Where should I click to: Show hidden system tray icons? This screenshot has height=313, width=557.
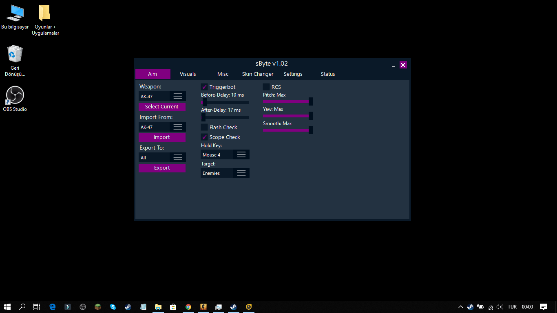pos(461,307)
